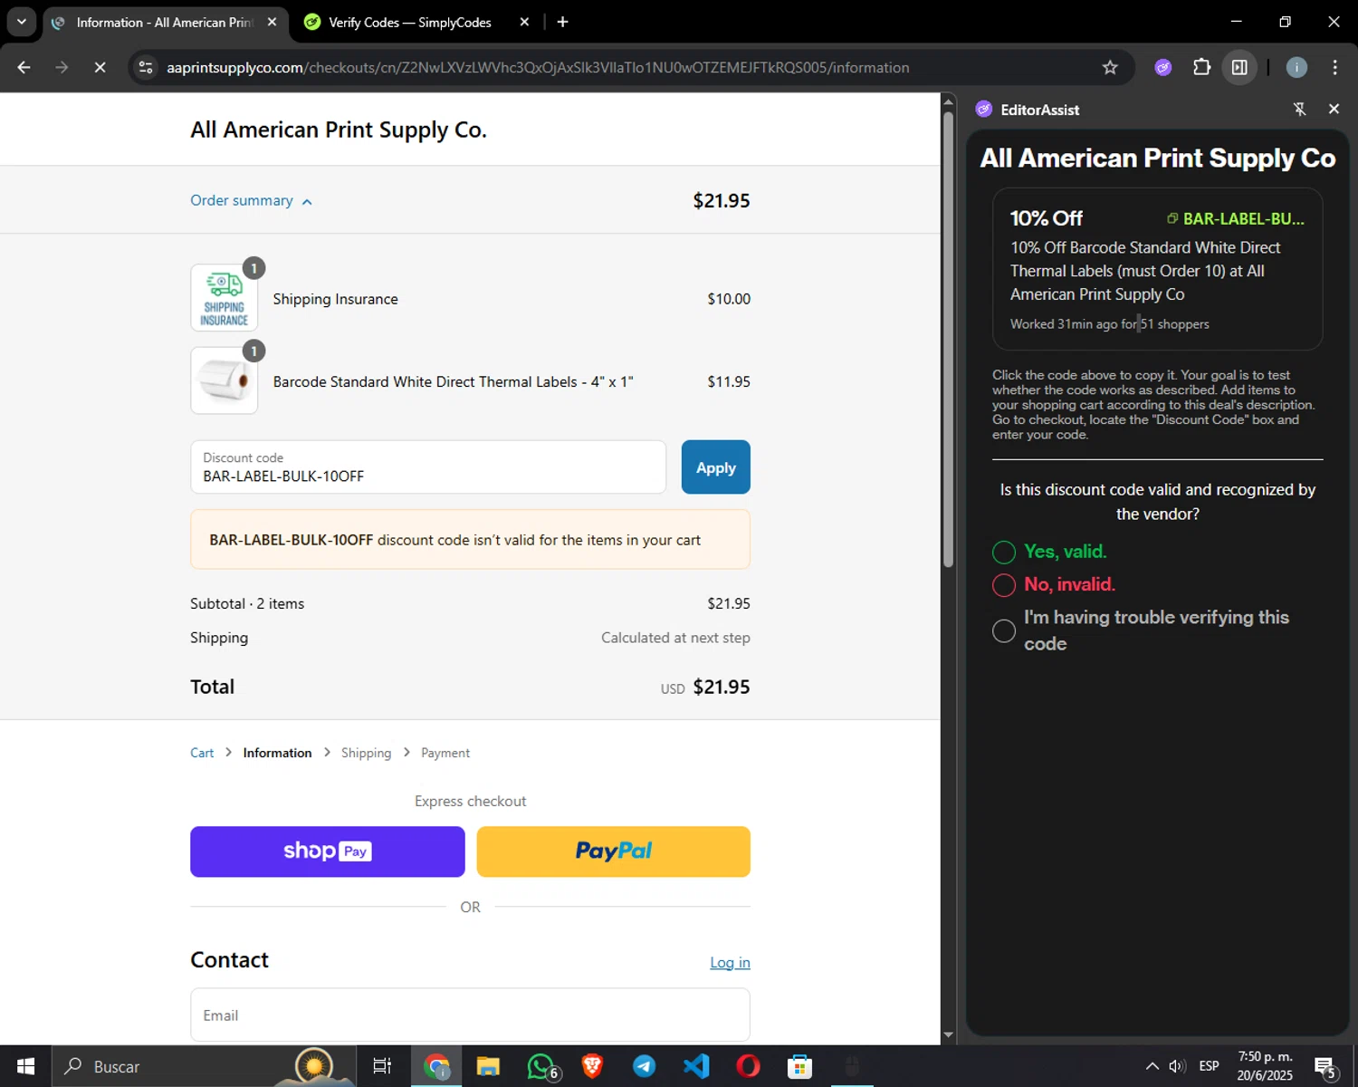Screen dimensions: 1358x1087
Task: Click the invalid discount code error message
Action: coord(470,540)
